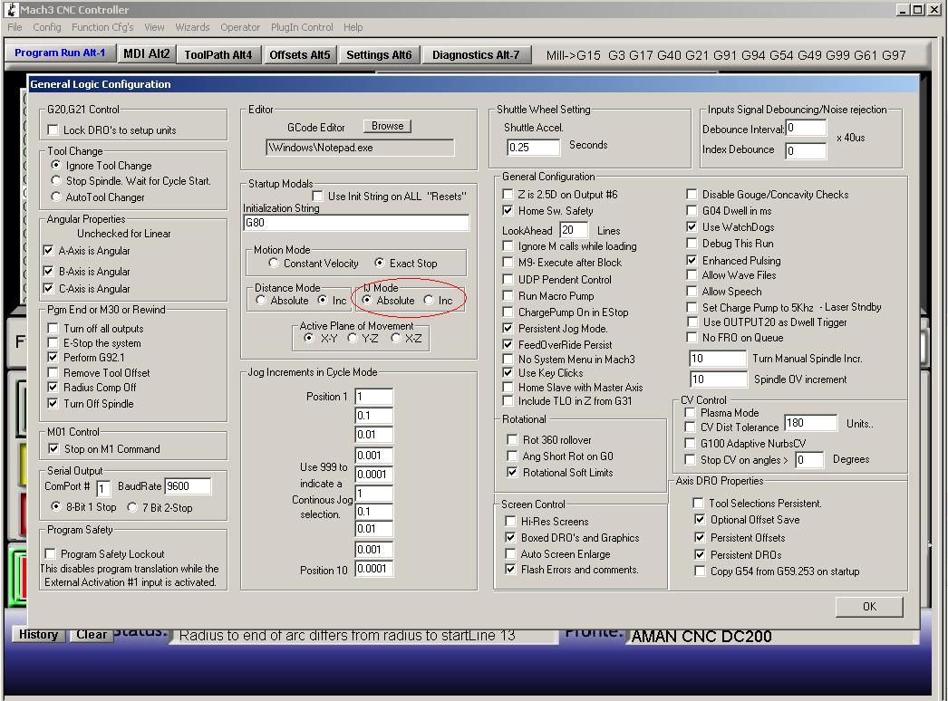Click the Shuttle Accel seconds field
Image resolution: width=948 pixels, height=701 pixels.
pos(533,147)
